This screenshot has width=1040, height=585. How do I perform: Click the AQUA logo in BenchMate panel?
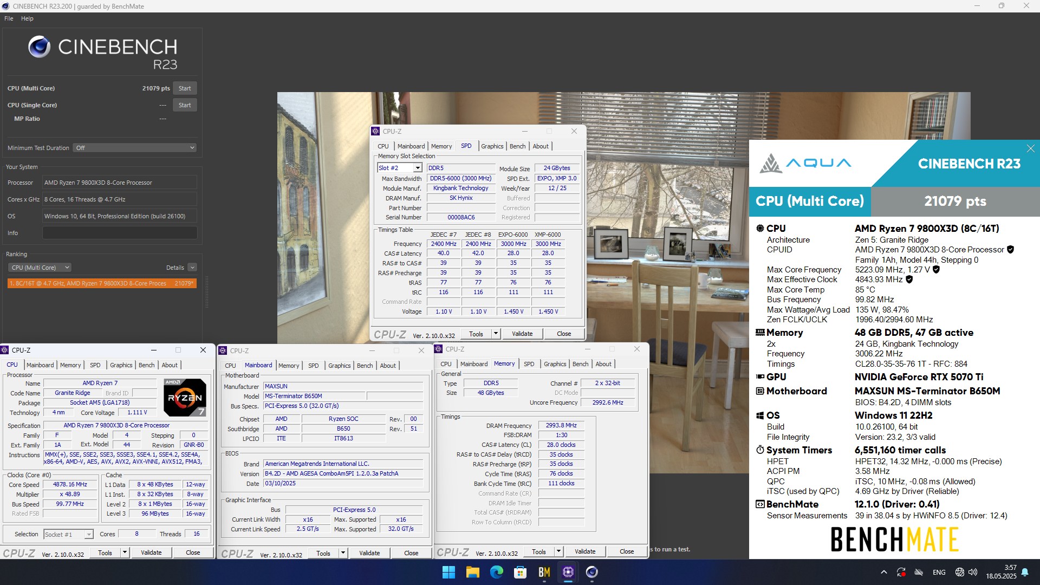click(x=805, y=163)
